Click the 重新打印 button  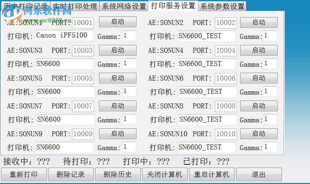click(24, 174)
